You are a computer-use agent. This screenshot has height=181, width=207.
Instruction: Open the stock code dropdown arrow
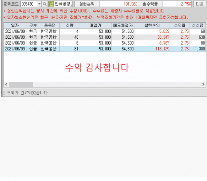click(39, 4)
